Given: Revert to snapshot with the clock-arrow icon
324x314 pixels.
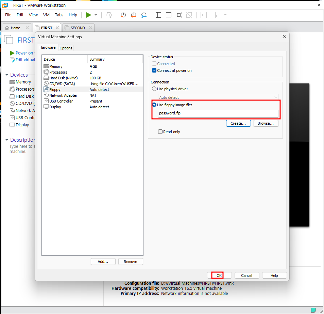Looking at the screenshot, I should 134,15.
